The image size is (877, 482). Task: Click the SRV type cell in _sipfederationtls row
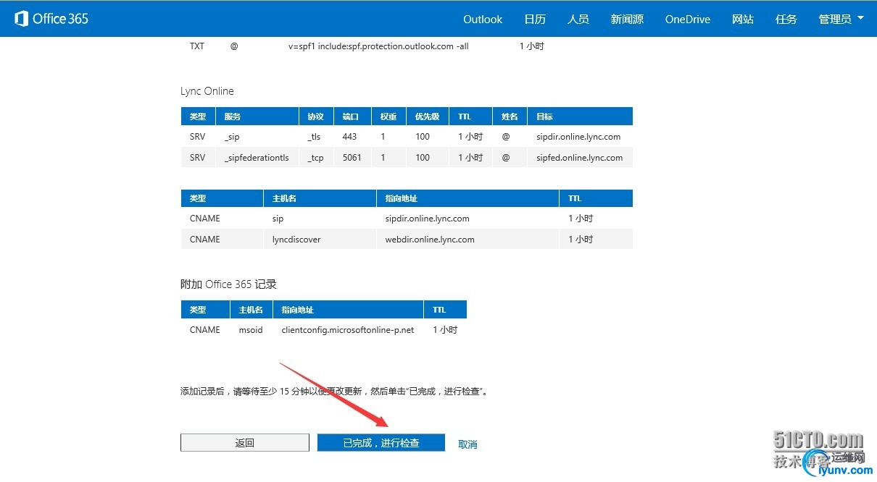click(198, 158)
